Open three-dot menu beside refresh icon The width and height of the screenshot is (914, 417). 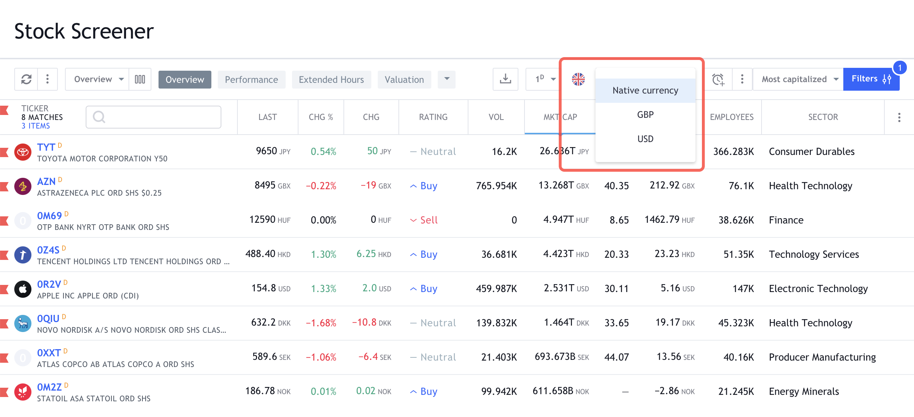(x=47, y=79)
